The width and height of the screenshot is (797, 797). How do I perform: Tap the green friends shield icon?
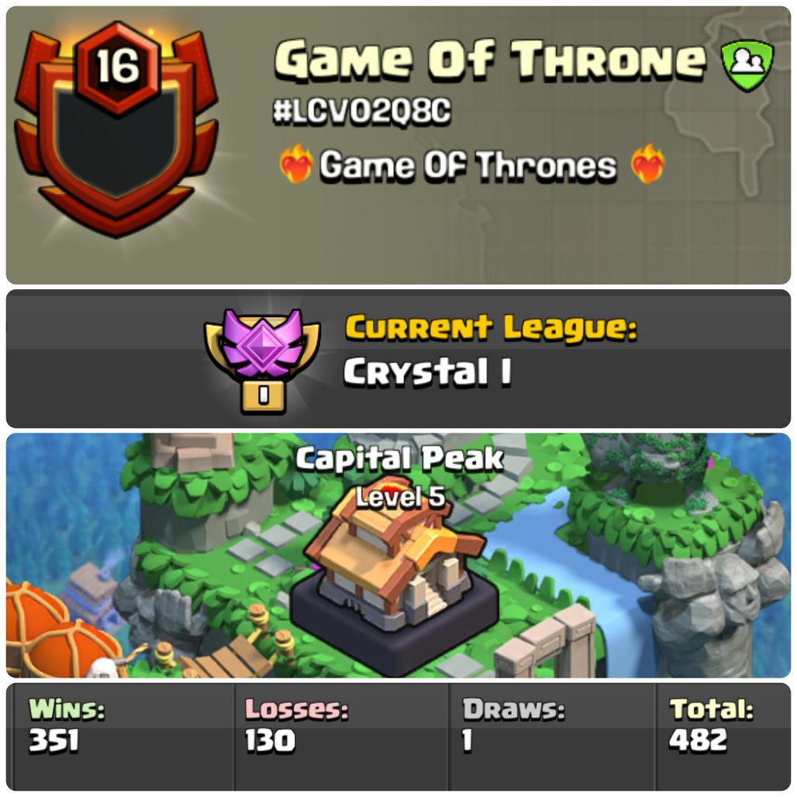point(747,66)
